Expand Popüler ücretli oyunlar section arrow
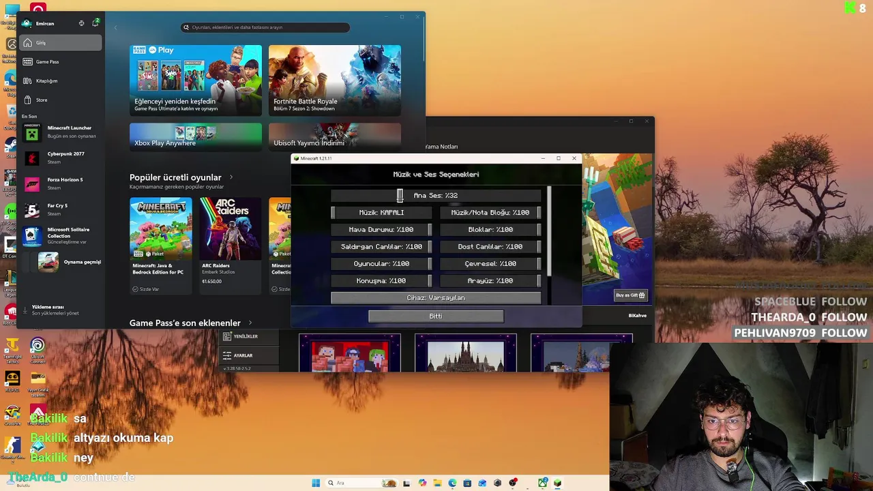 click(x=231, y=177)
